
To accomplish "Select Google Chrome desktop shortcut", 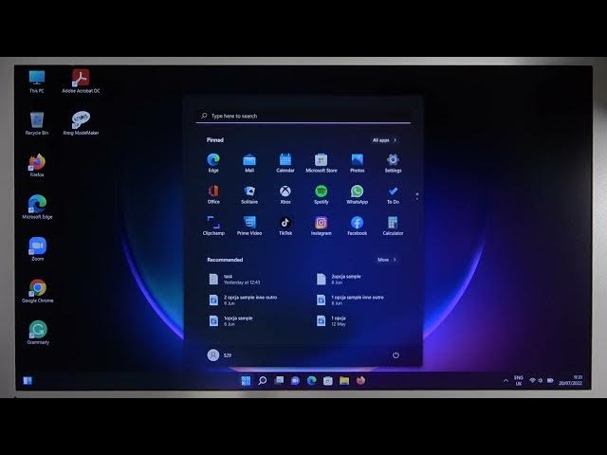I will (38, 291).
